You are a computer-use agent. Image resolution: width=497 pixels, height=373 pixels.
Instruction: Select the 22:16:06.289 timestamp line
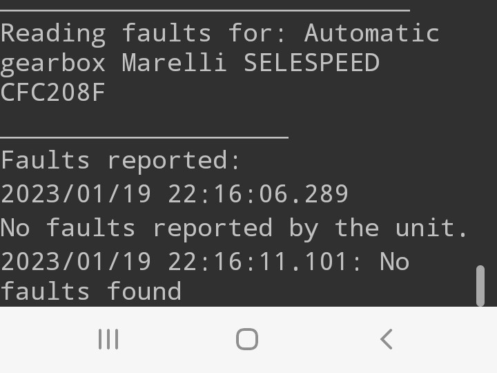[x=175, y=193]
